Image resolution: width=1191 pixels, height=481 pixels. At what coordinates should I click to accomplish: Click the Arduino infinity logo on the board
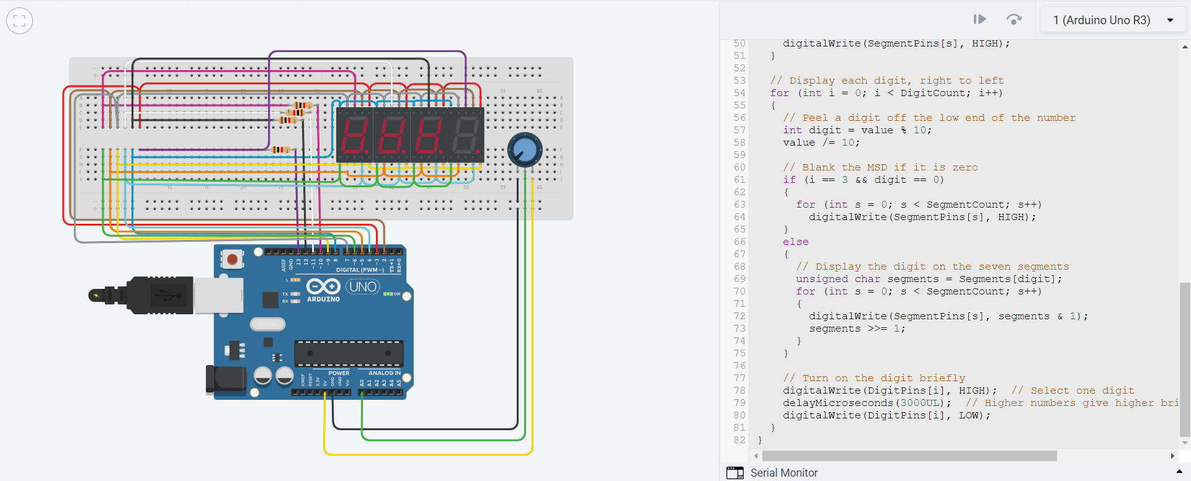pos(323,286)
